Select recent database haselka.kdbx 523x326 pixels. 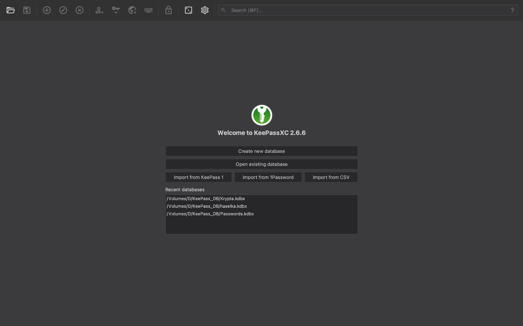point(261,206)
